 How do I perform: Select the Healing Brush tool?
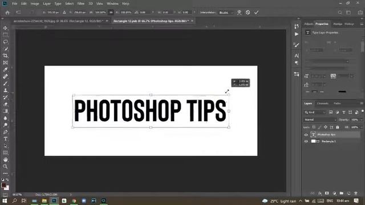coord(5,76)
